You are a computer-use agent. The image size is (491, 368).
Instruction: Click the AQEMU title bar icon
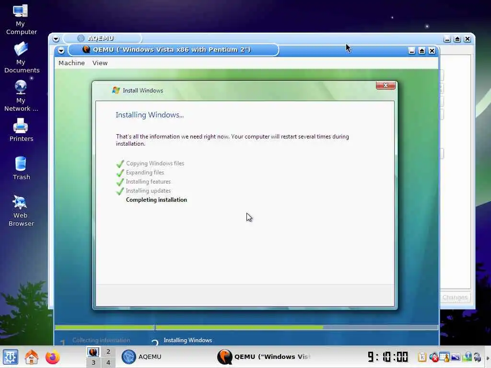[81, 38]
